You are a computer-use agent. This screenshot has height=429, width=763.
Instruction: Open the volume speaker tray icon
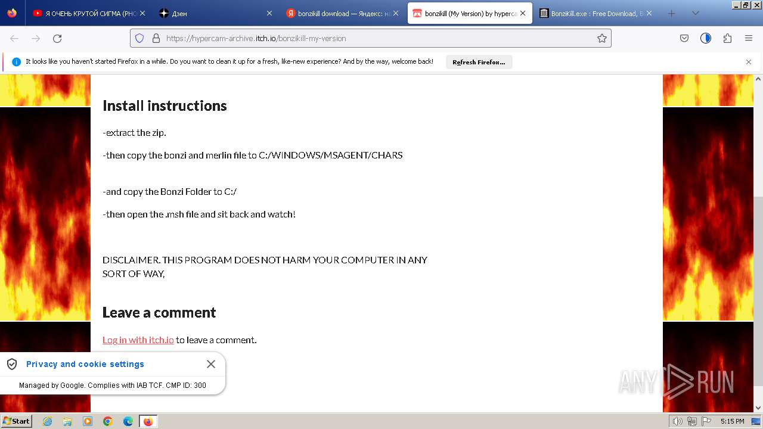click(x=678, y=421)
